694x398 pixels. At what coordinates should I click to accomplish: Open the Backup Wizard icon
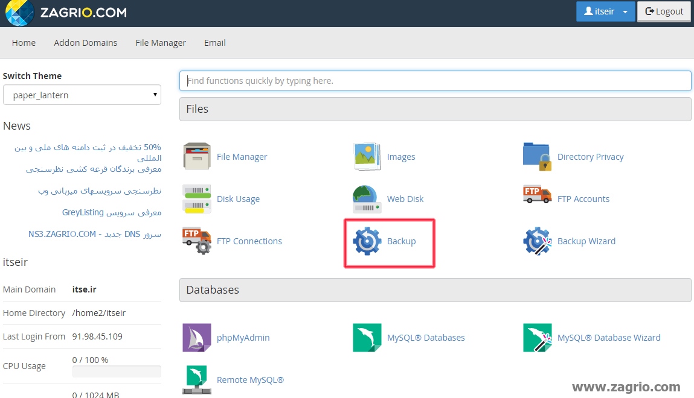tap(538, 241)
